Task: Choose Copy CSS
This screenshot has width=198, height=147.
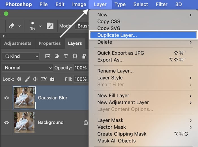Action: pos(143,21)
